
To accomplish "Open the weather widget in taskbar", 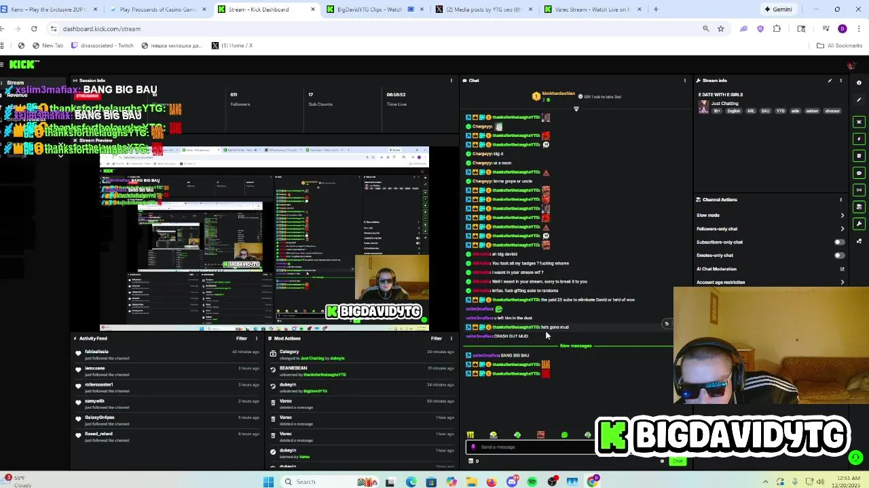I will point(17,481).
